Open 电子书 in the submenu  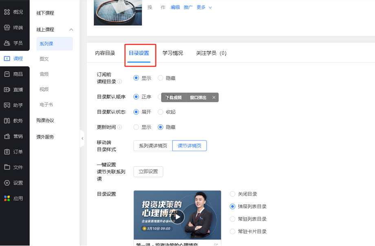(46, 105)
